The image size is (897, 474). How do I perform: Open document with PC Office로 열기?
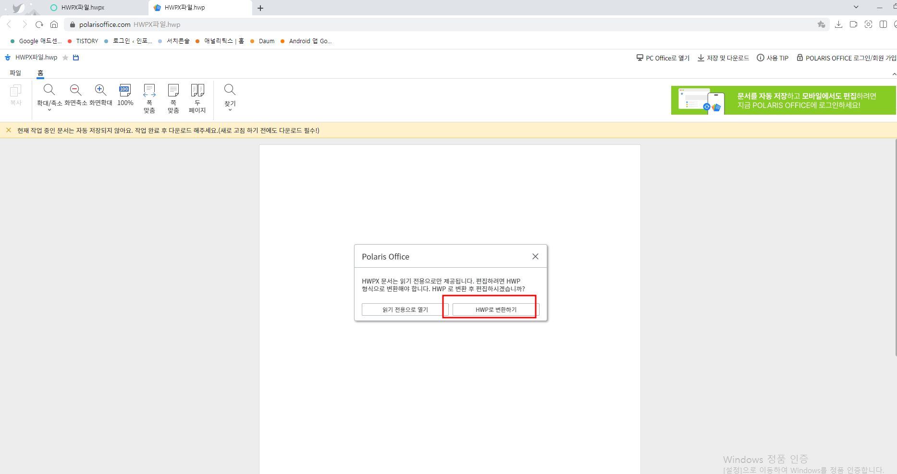[x=663, y=58]
